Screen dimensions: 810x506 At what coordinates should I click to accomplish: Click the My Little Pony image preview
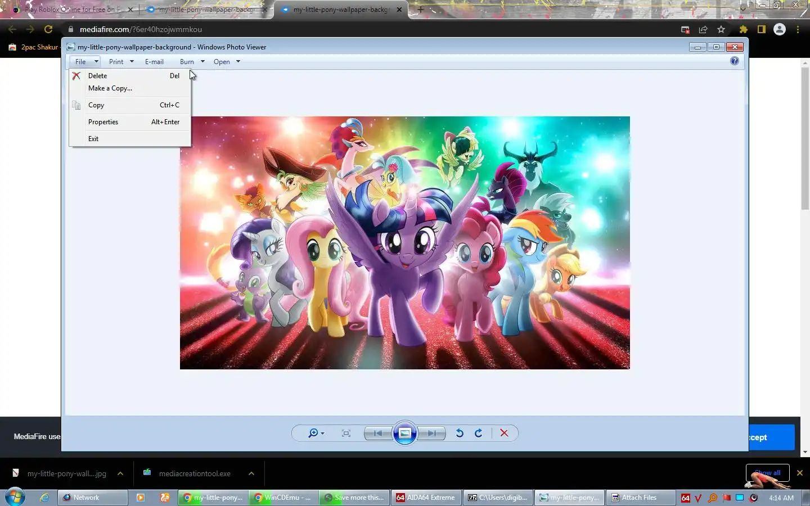[405, 243]
